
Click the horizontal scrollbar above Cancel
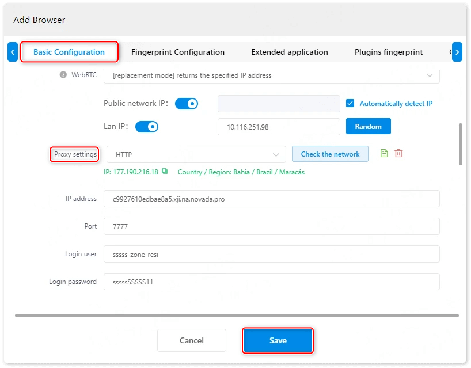pyautogui.click(x=237, y=316)
